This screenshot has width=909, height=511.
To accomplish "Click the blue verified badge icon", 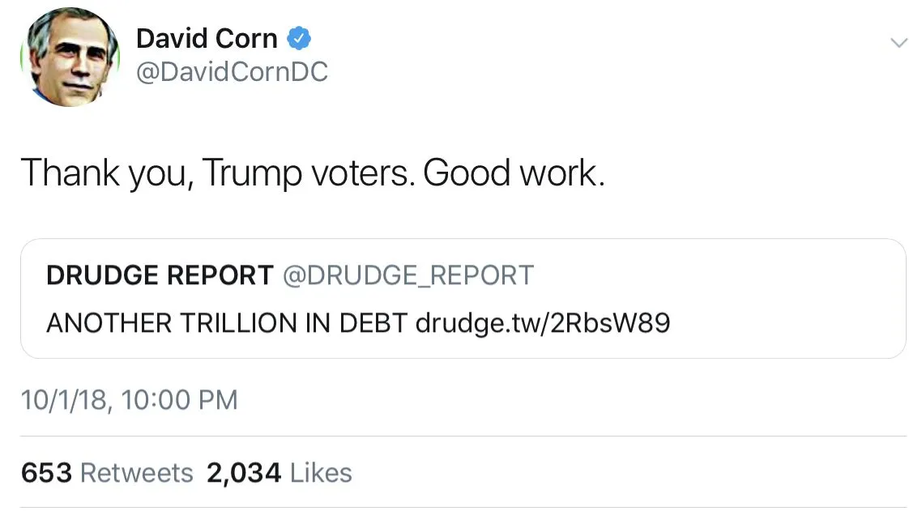I will 301,38.
